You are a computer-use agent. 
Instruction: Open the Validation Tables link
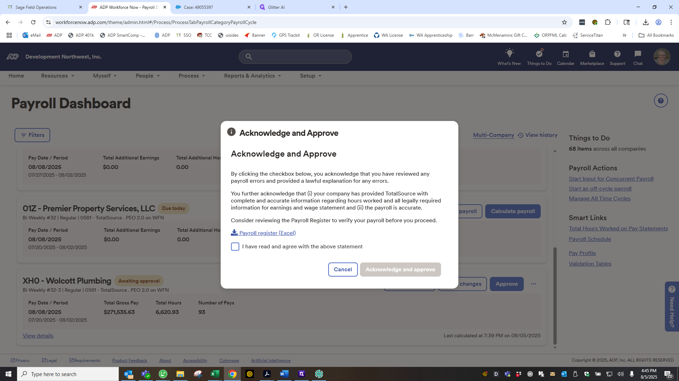tap(590, 264)
